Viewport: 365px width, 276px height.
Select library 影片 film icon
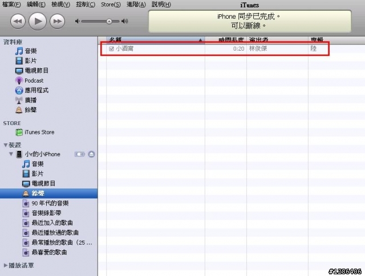(x=19, y=61)
